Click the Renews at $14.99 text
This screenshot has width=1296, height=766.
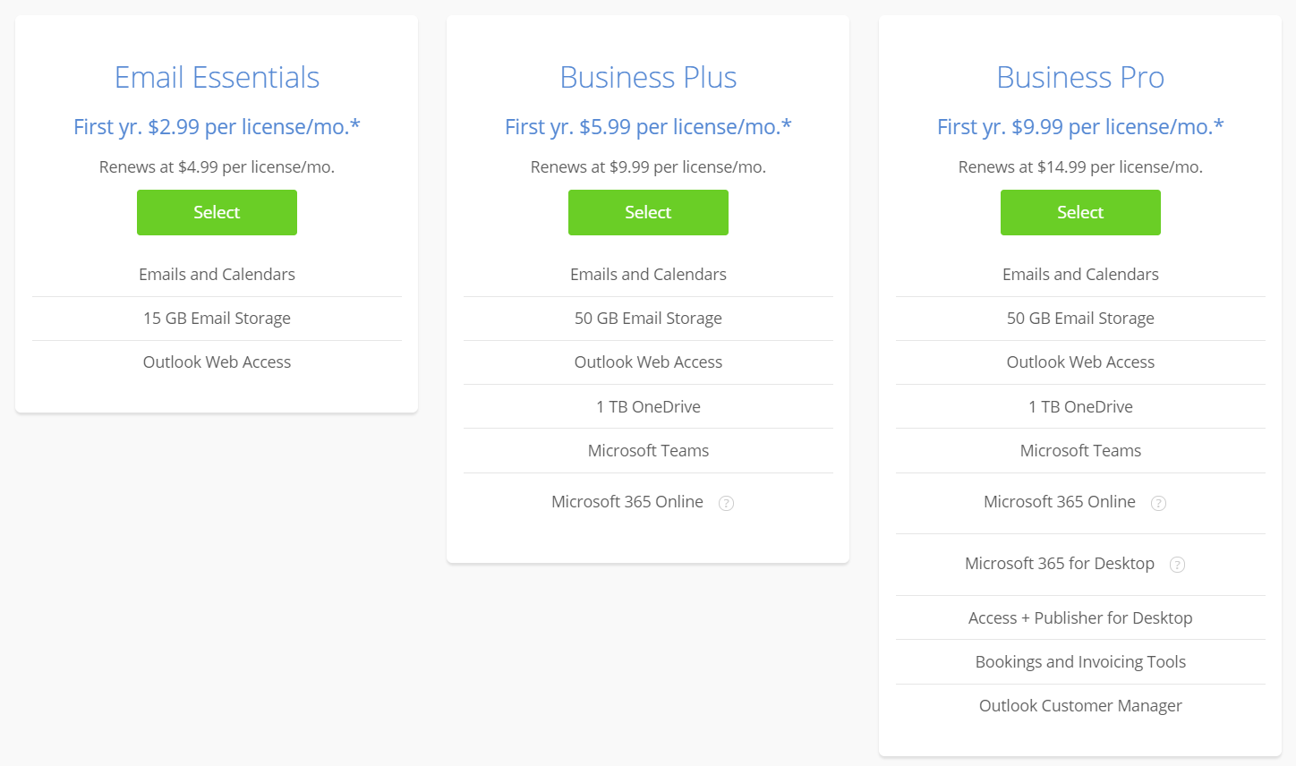pyautogui.click(x=1080, y=167)
